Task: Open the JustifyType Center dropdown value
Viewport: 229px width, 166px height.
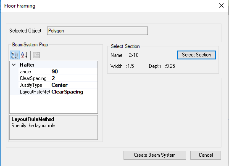Action: coord(74,85)
